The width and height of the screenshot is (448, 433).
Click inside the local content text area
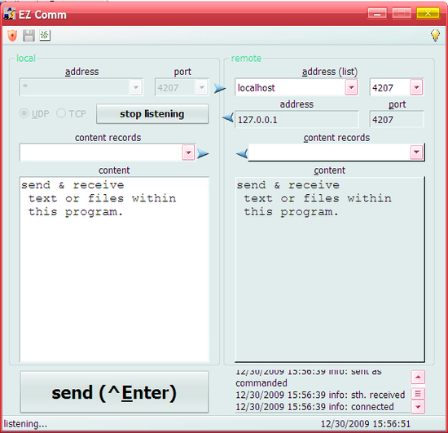point(114,269)
